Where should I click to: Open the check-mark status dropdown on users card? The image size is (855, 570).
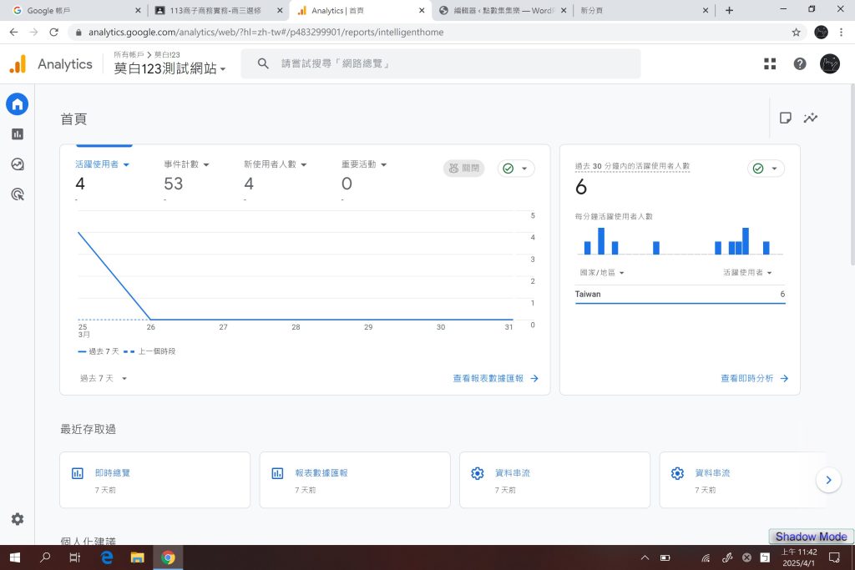516,169
